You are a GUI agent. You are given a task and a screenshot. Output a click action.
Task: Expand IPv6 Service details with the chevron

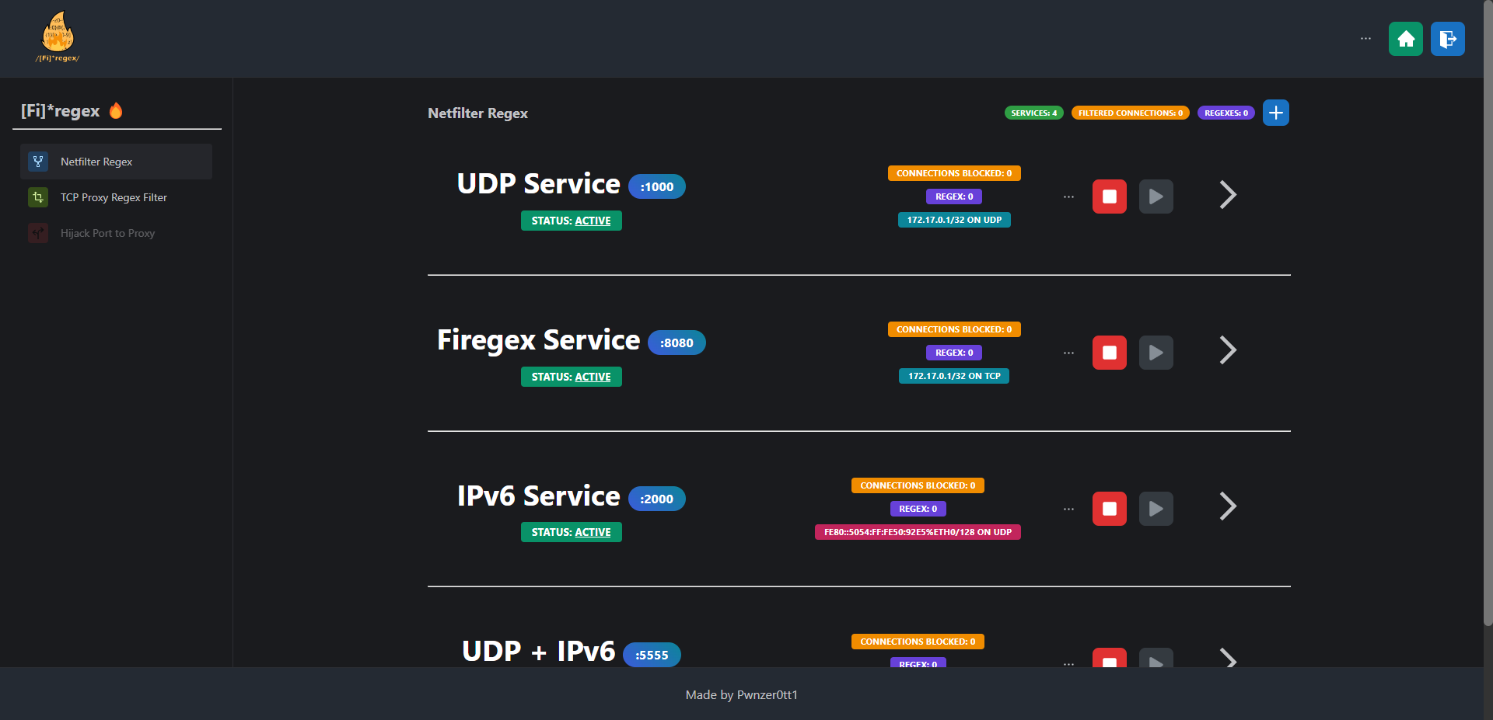tap(1226, 506)
